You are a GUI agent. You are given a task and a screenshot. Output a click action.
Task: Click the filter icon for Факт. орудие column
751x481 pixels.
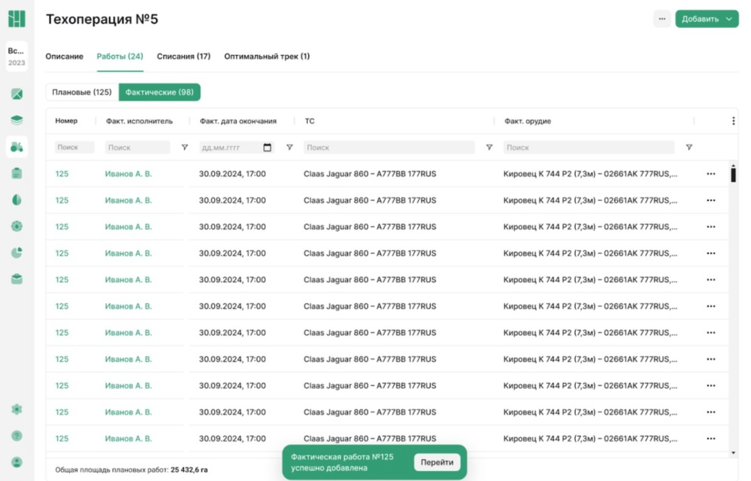689,147
